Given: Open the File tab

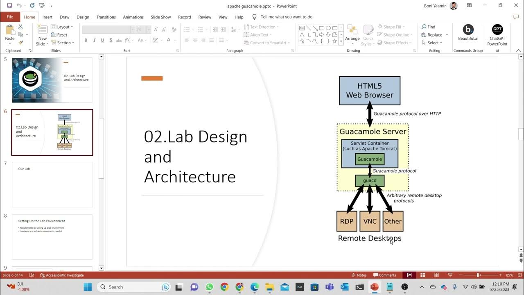Looking at the screenshot, I should tap(10, 17).
